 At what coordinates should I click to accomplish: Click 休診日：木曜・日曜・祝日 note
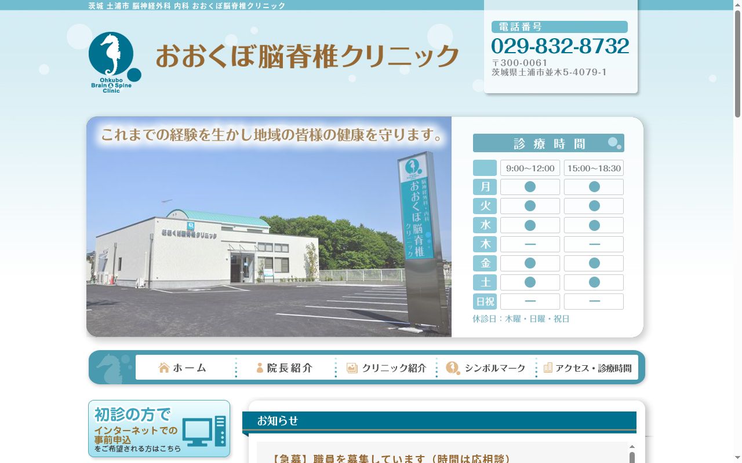[x=521, y=319]
